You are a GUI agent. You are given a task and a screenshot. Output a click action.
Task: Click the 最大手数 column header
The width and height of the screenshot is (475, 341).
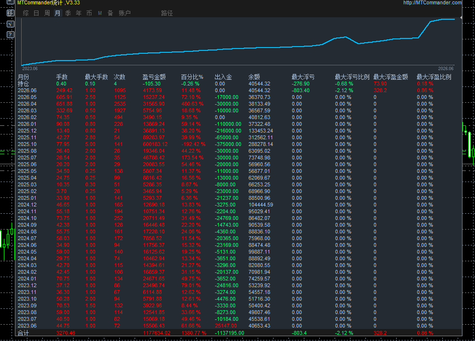coord(96,77)
